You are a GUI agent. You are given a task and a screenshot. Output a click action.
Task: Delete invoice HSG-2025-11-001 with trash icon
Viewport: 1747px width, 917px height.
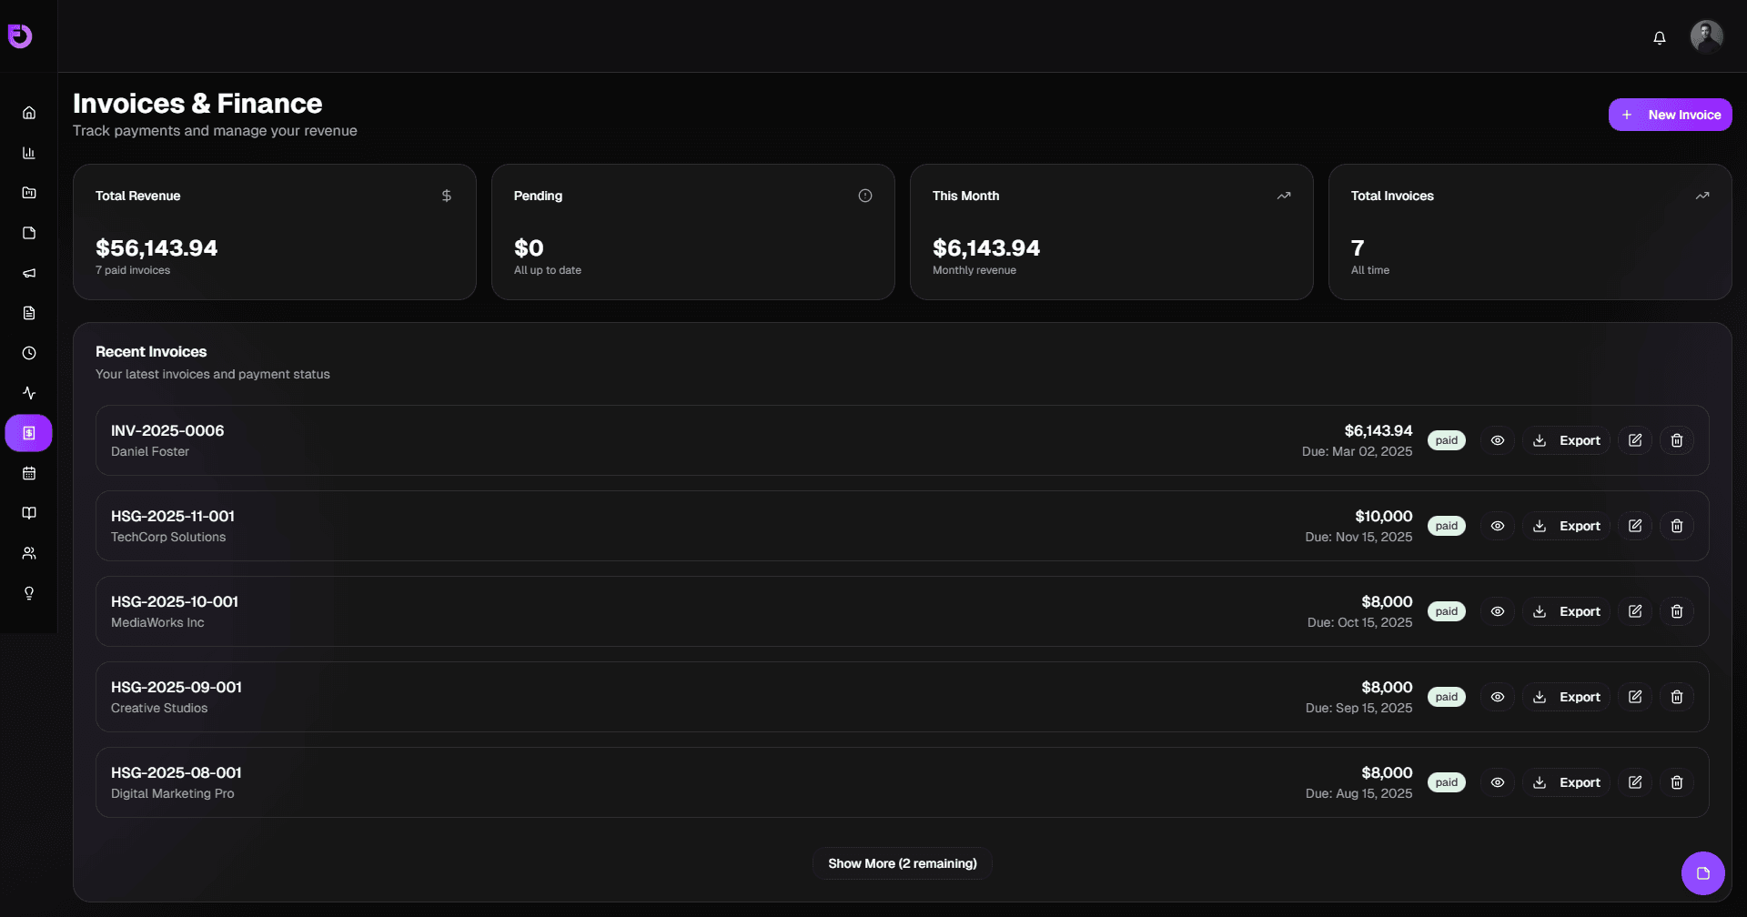pos(1677,526)
